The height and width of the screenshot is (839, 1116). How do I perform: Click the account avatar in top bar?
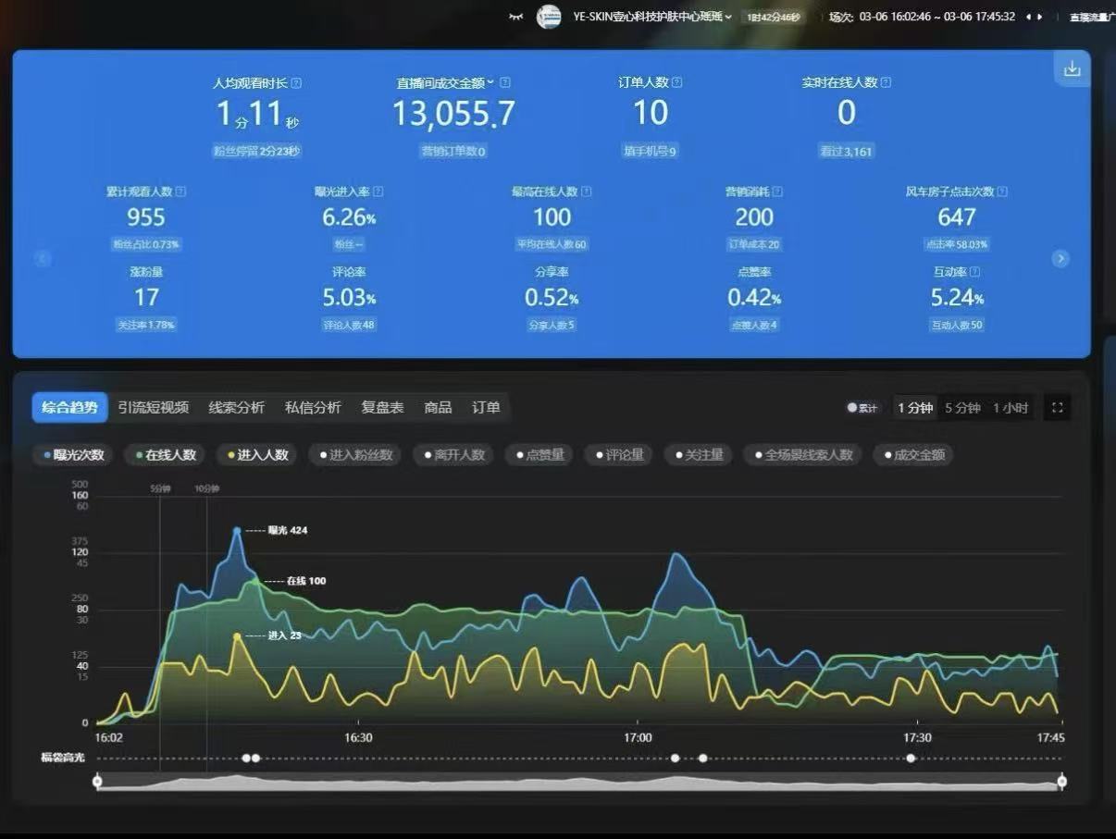click(x=549, y=17)
